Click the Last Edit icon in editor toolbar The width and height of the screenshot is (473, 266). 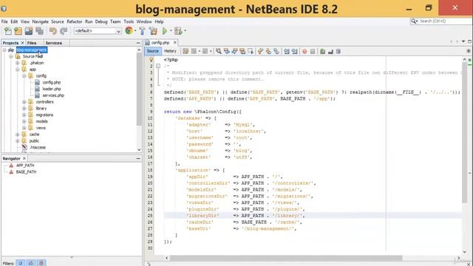186,51
